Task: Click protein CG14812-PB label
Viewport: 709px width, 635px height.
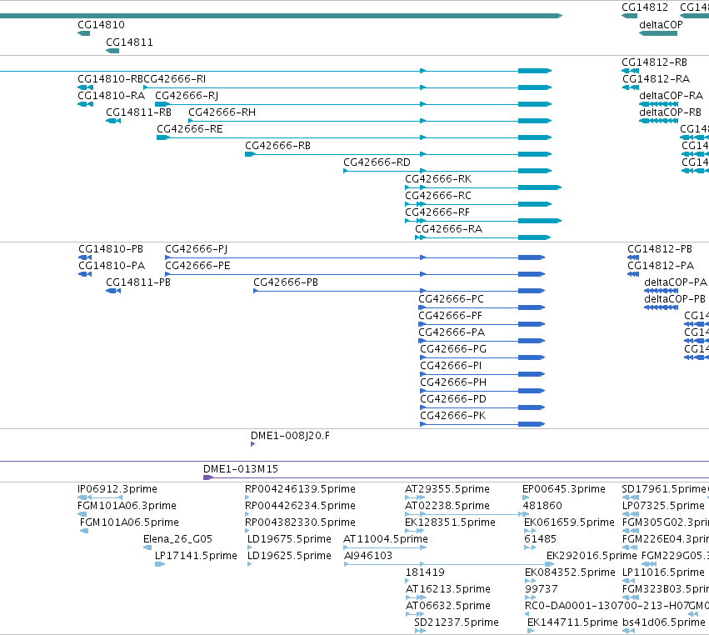Action: [660, 249]
